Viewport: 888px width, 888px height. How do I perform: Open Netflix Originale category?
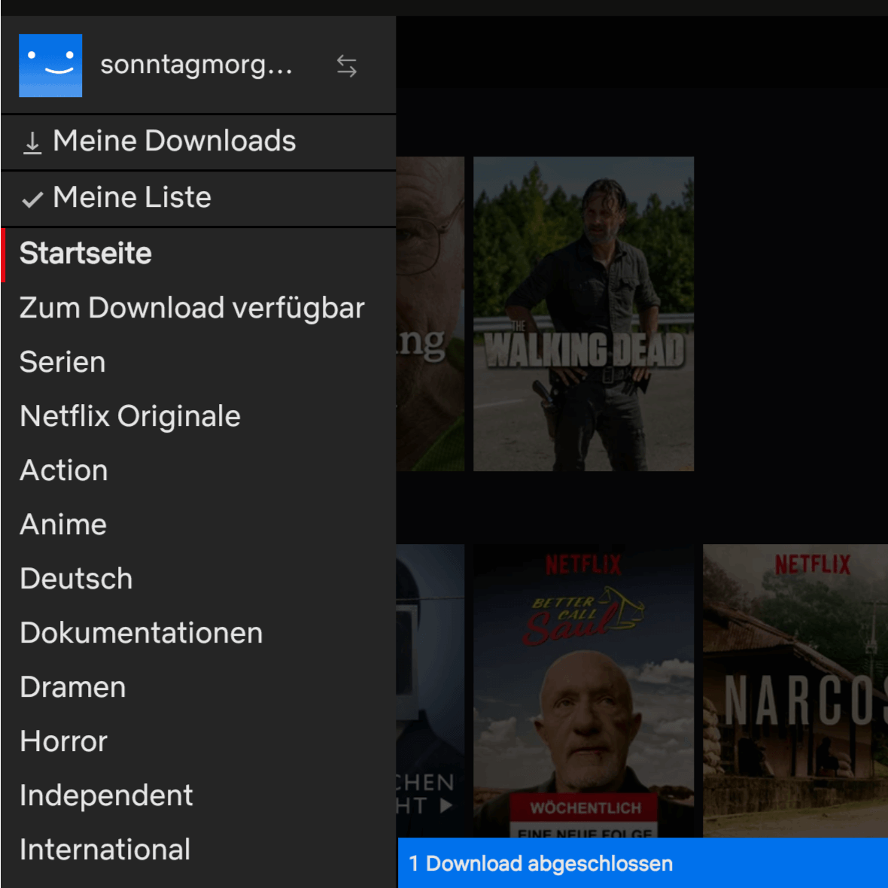point(198,416)
